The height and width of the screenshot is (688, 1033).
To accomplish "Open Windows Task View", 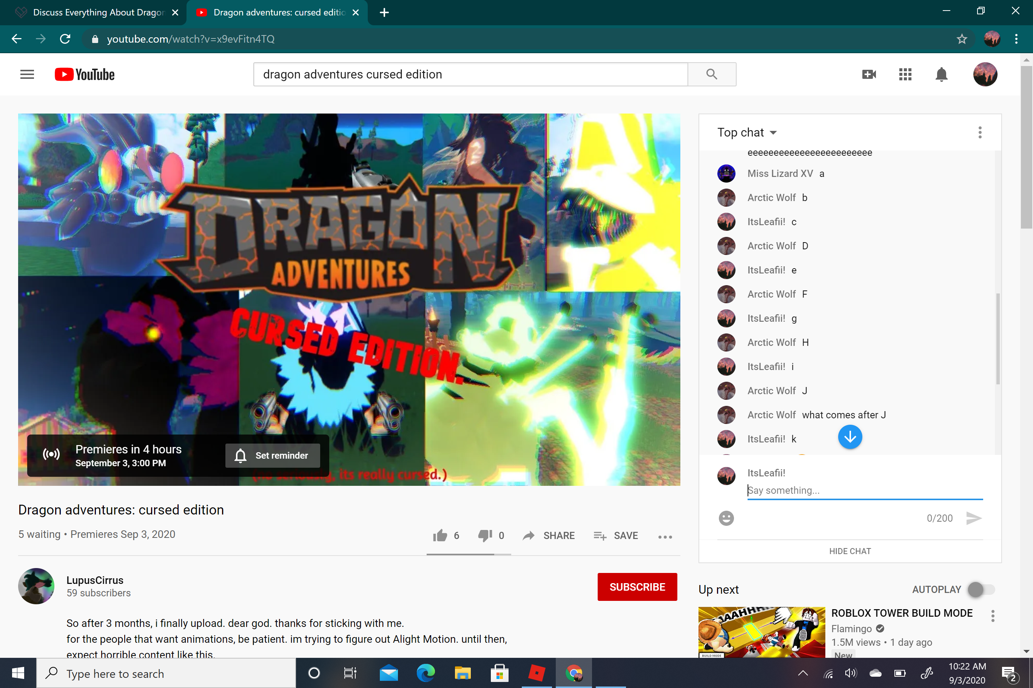I will 350,673.
